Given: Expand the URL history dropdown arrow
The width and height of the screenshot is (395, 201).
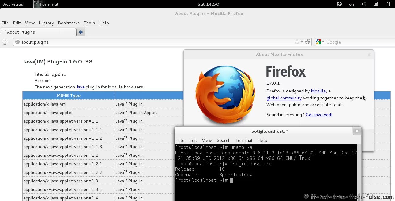Looking at the screenshot, I should click(x=302, y=42).
